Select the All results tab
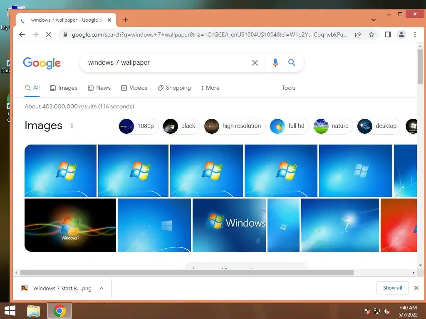 (x=32, y=88)
